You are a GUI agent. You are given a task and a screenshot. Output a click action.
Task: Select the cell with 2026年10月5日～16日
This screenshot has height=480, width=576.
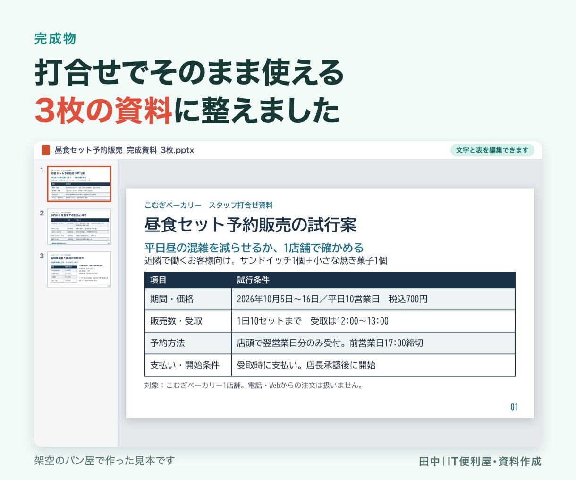pyautogui.click(x=373, y=299)
